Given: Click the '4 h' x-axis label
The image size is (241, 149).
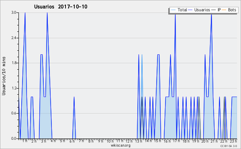Looking at the screenshot, I should tap(53, 141).
